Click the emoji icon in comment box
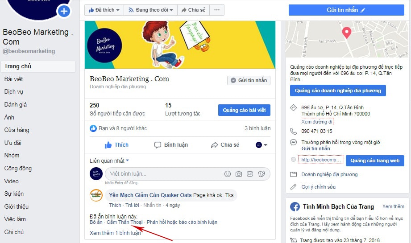 [x=228, y=174]
